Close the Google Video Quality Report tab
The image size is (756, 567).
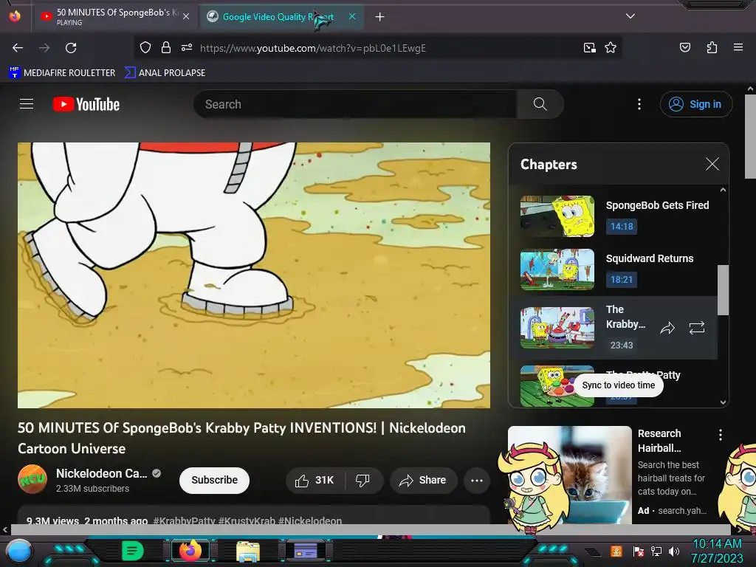point(352,16)
